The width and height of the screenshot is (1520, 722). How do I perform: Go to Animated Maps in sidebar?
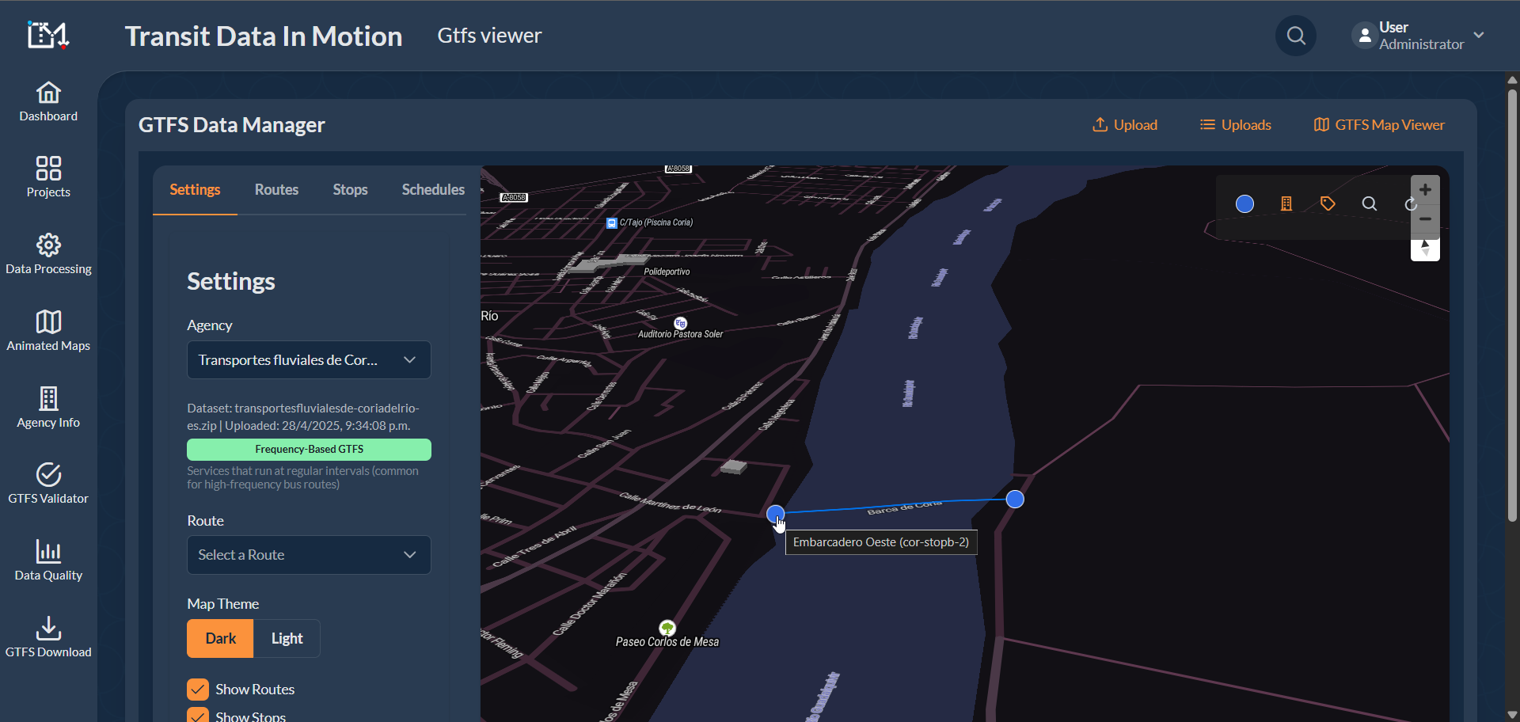pos(48,331)
